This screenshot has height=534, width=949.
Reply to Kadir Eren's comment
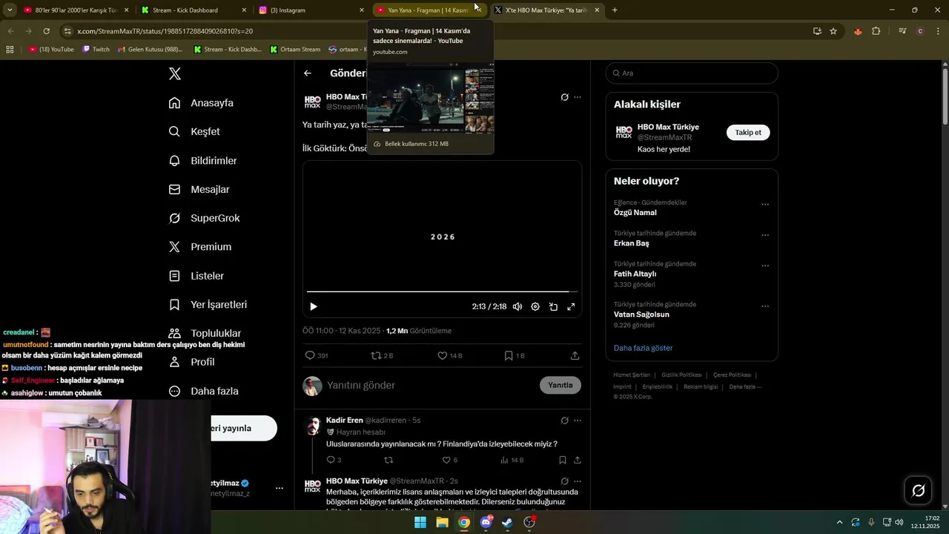coord(334,460)
